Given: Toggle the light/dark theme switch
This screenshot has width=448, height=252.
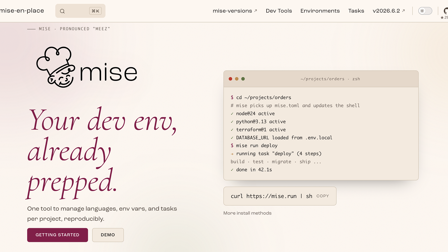Looking at the screenshot, I should coord(425,11).
